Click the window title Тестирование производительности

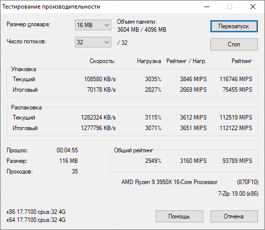click(51, 7)
